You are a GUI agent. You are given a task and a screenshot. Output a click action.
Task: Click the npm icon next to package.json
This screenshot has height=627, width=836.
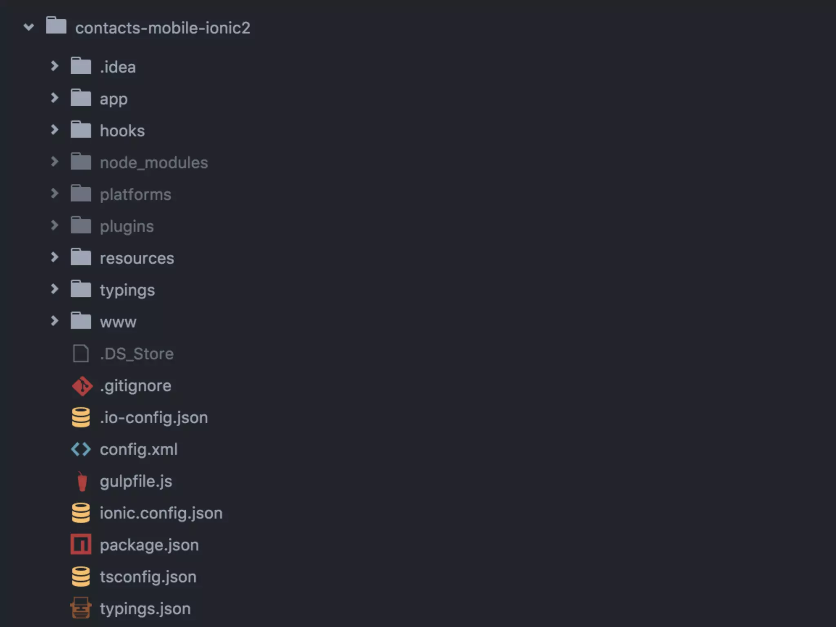81,545
